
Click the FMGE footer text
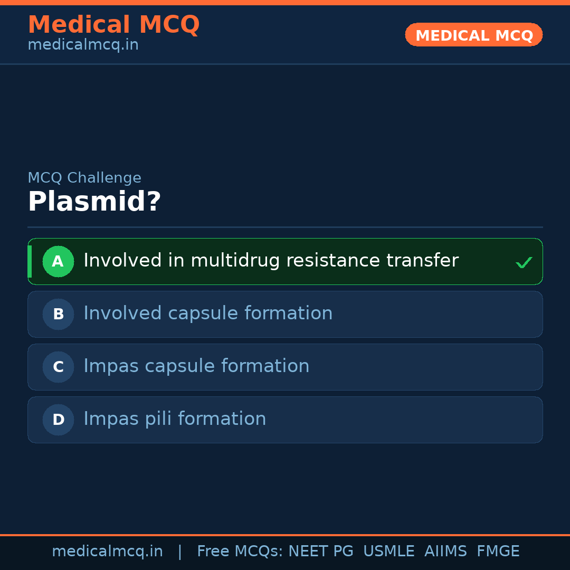coord(498,550)
